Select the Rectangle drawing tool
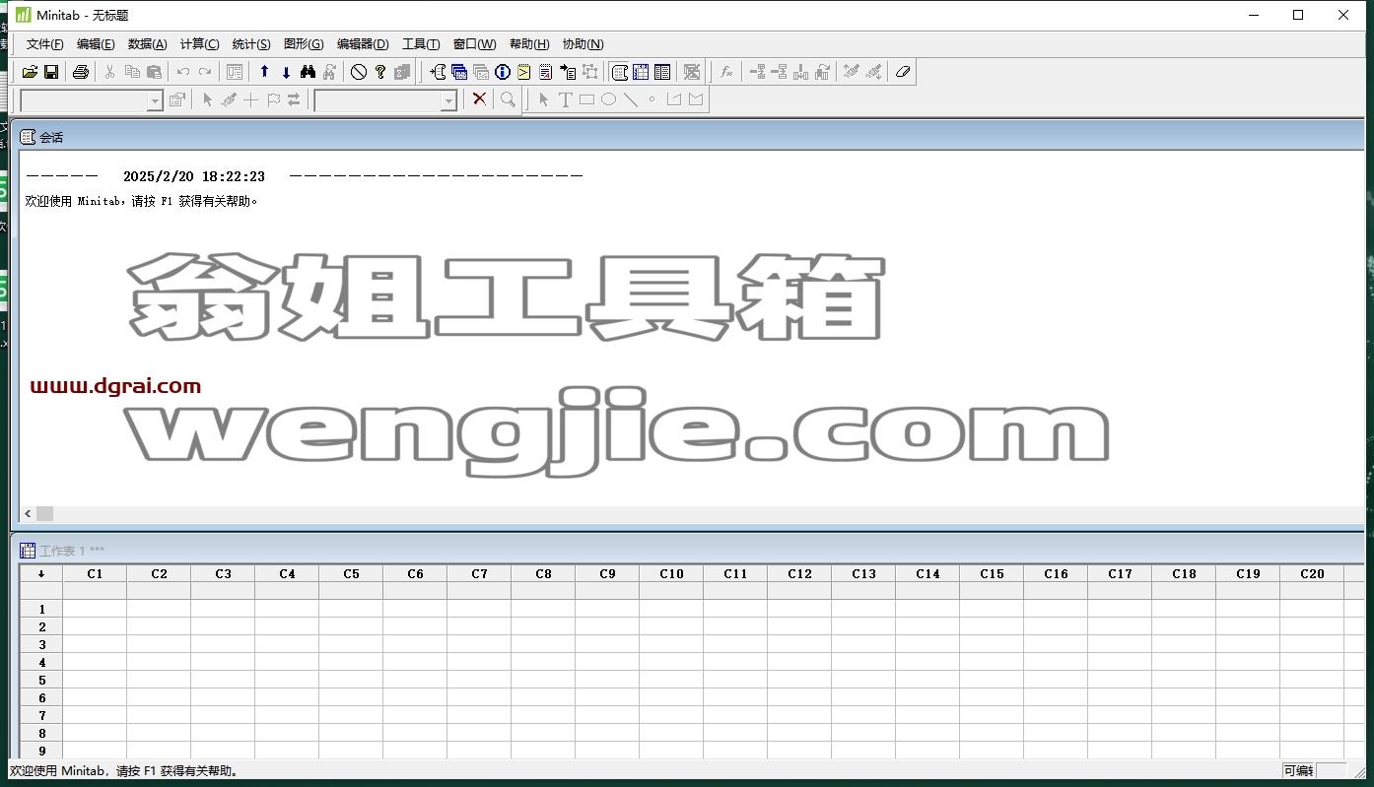 point(586,99)
